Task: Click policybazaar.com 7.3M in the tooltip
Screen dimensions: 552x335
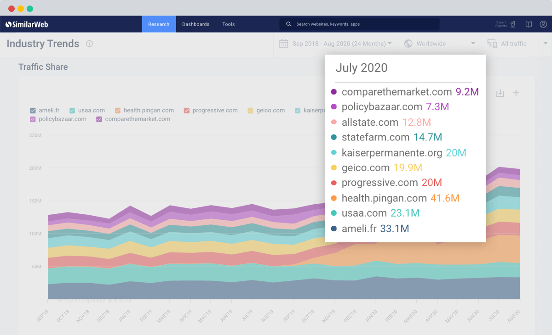Action: tap(390, 107)
